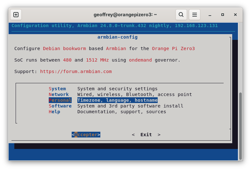Click 'System and security settings' description
This screenshot has height=170, width=251.
[117, 89]
